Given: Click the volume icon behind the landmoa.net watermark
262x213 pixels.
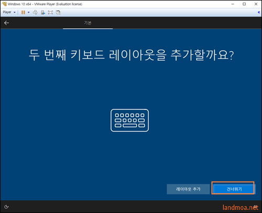Looking at the screenshot, I should coord(255,207).
